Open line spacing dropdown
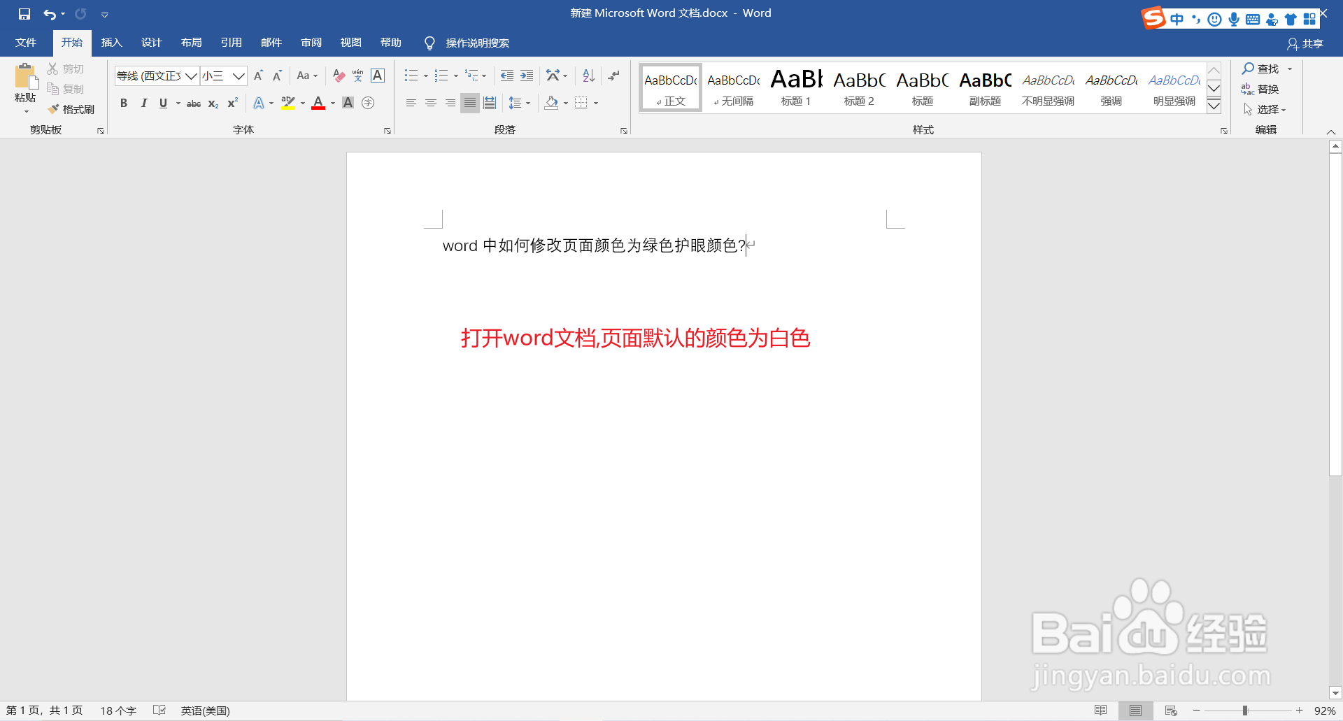The height and width of the screenshot is (721, 1343). pyautogui.click(x=519, y=103)
